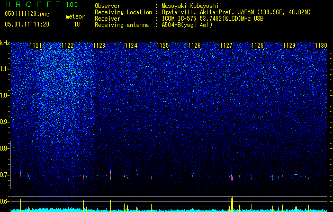
Task: Click the HROFFT program title
Action: click(33, 4)
